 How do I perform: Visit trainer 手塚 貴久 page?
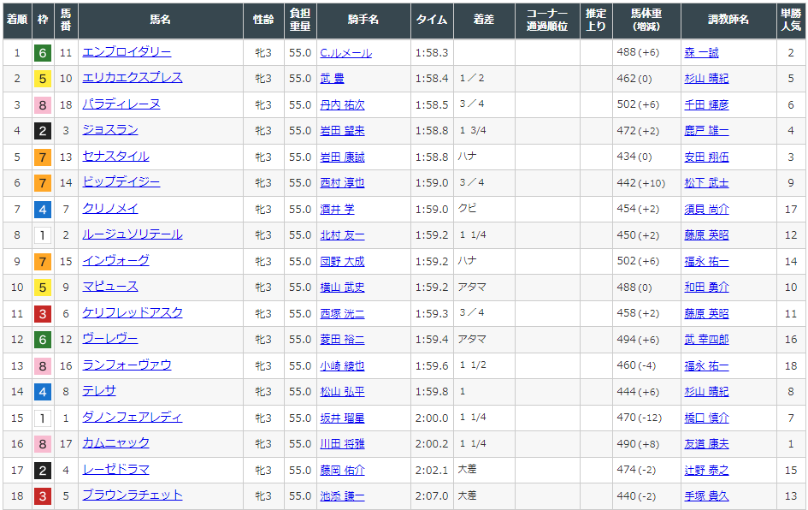click(706, 495)
